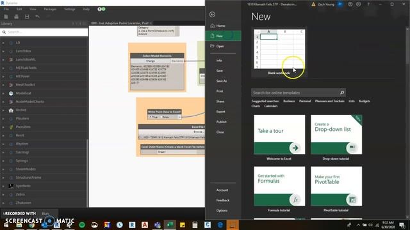Click the open file icon in Dynamo toolbar
The width and height of the screenshot is (410, 230).
click(x=16, y=17)
